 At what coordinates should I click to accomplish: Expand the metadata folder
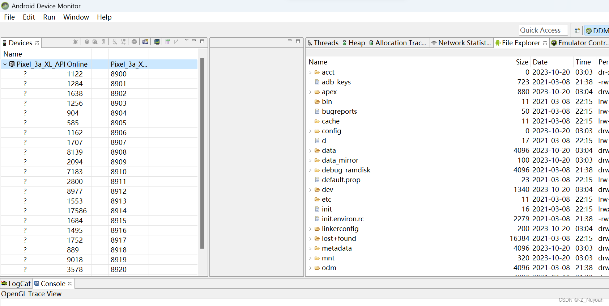click(310, 248)
